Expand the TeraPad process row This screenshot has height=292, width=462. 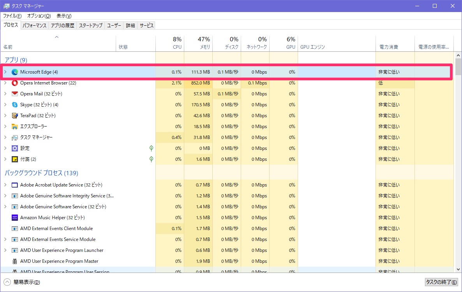click(x=5, y=115)
